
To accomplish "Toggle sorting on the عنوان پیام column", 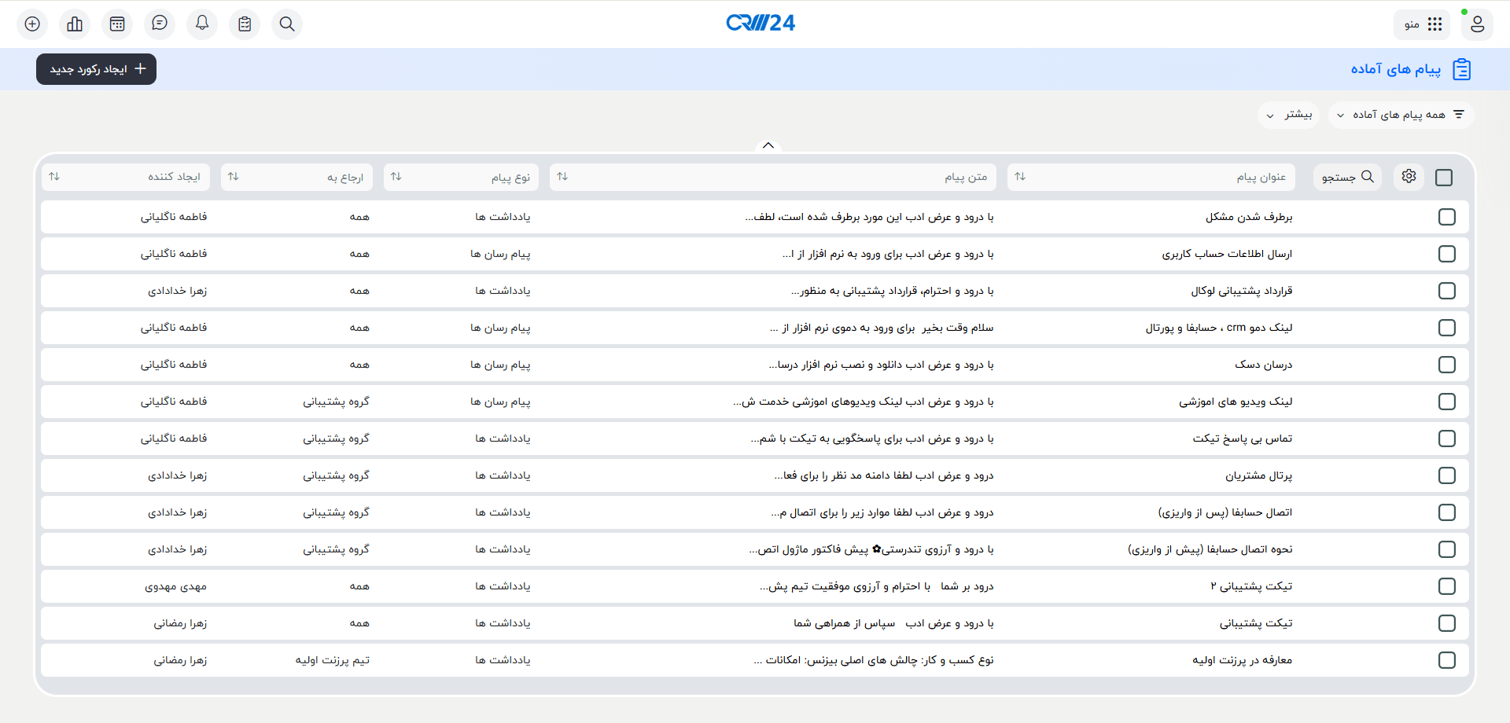I will pyautogui.click(x=1019, y=177).
